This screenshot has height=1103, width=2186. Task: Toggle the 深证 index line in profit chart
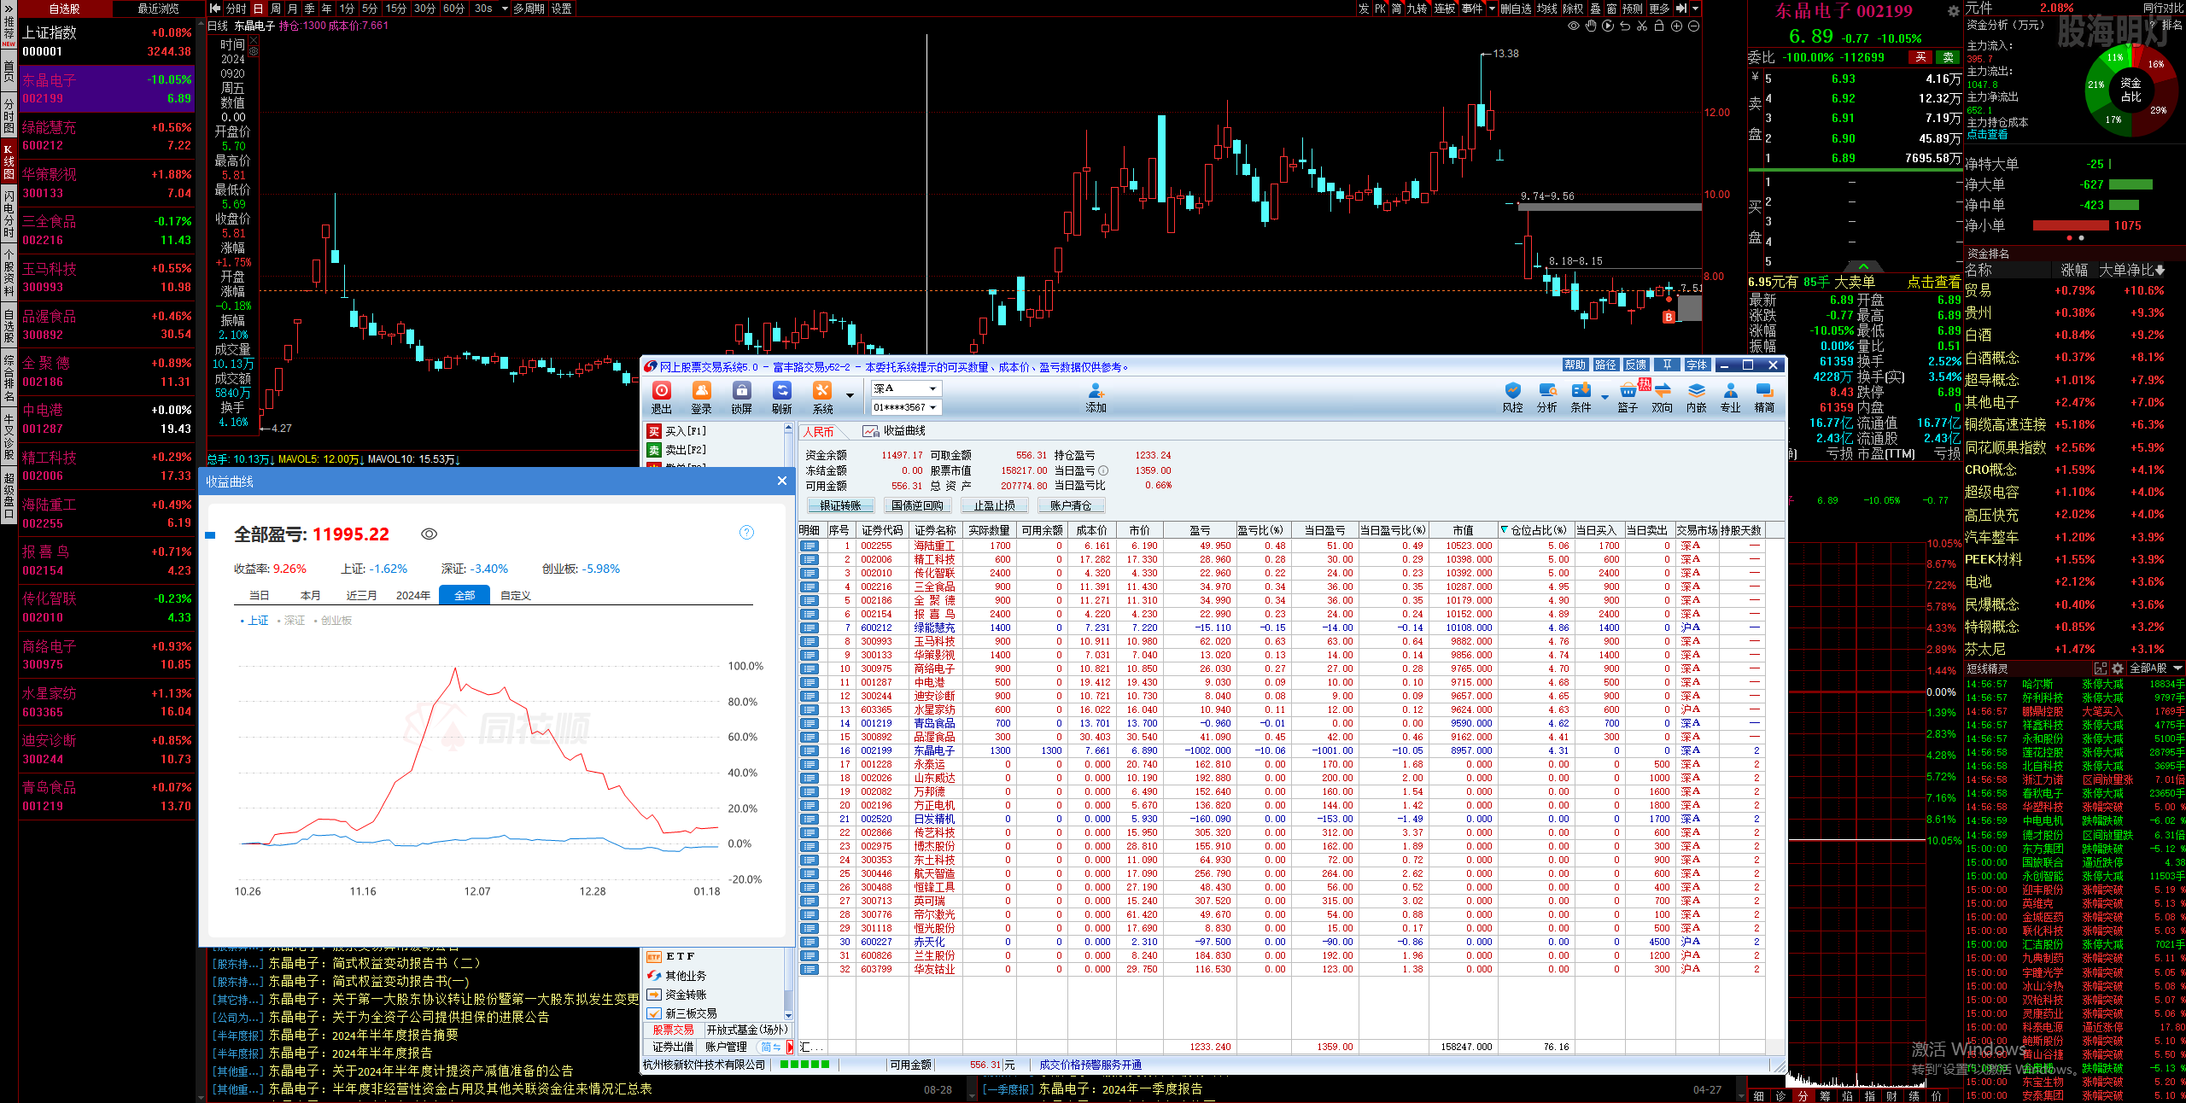(291, 621)
